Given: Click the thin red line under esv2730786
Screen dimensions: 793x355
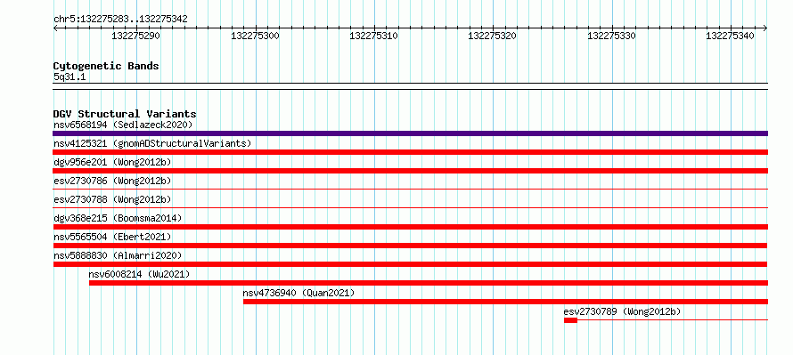Looking at the screenshot, I should [x=410, y=190].
